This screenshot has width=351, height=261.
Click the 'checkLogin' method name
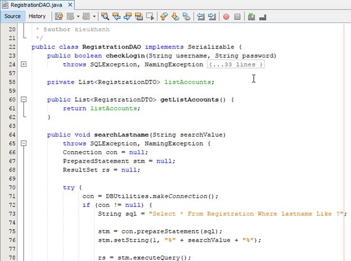(125, 56)
